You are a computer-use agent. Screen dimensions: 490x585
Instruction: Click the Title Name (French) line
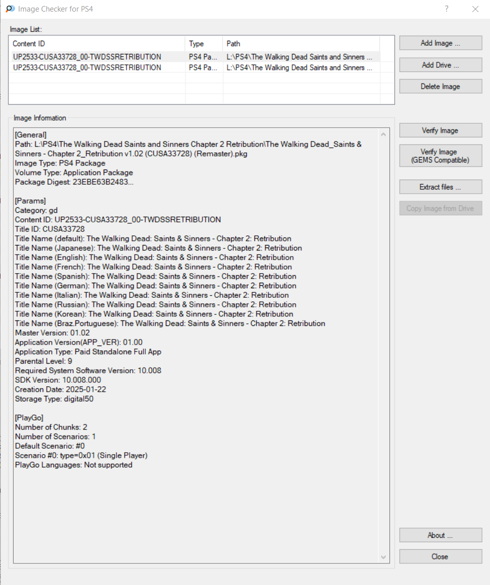point(153,267)
